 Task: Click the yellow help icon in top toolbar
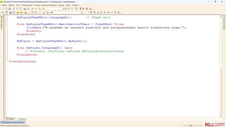pos(90,9)
